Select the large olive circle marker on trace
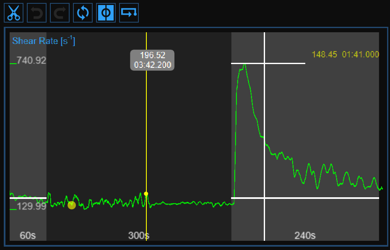 click(x=72, y=205)
